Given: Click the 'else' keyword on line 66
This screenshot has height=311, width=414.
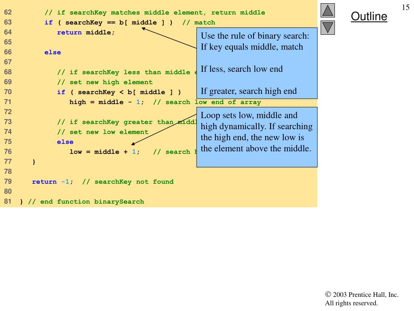Looking at the screenshot, I should coord(53,52).
